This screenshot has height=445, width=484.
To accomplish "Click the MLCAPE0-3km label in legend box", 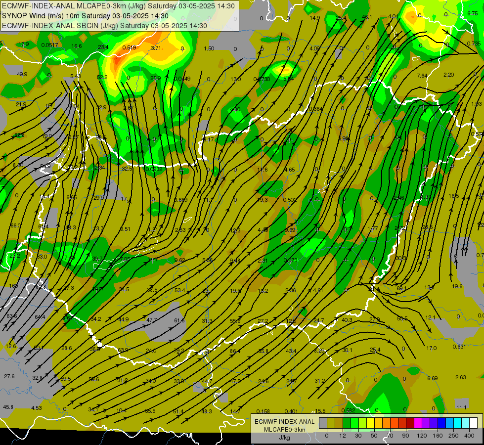I will coord(284,430).
